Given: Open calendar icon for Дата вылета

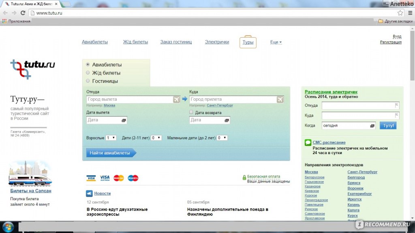Looking at the screenshot, I should [124, 120].
